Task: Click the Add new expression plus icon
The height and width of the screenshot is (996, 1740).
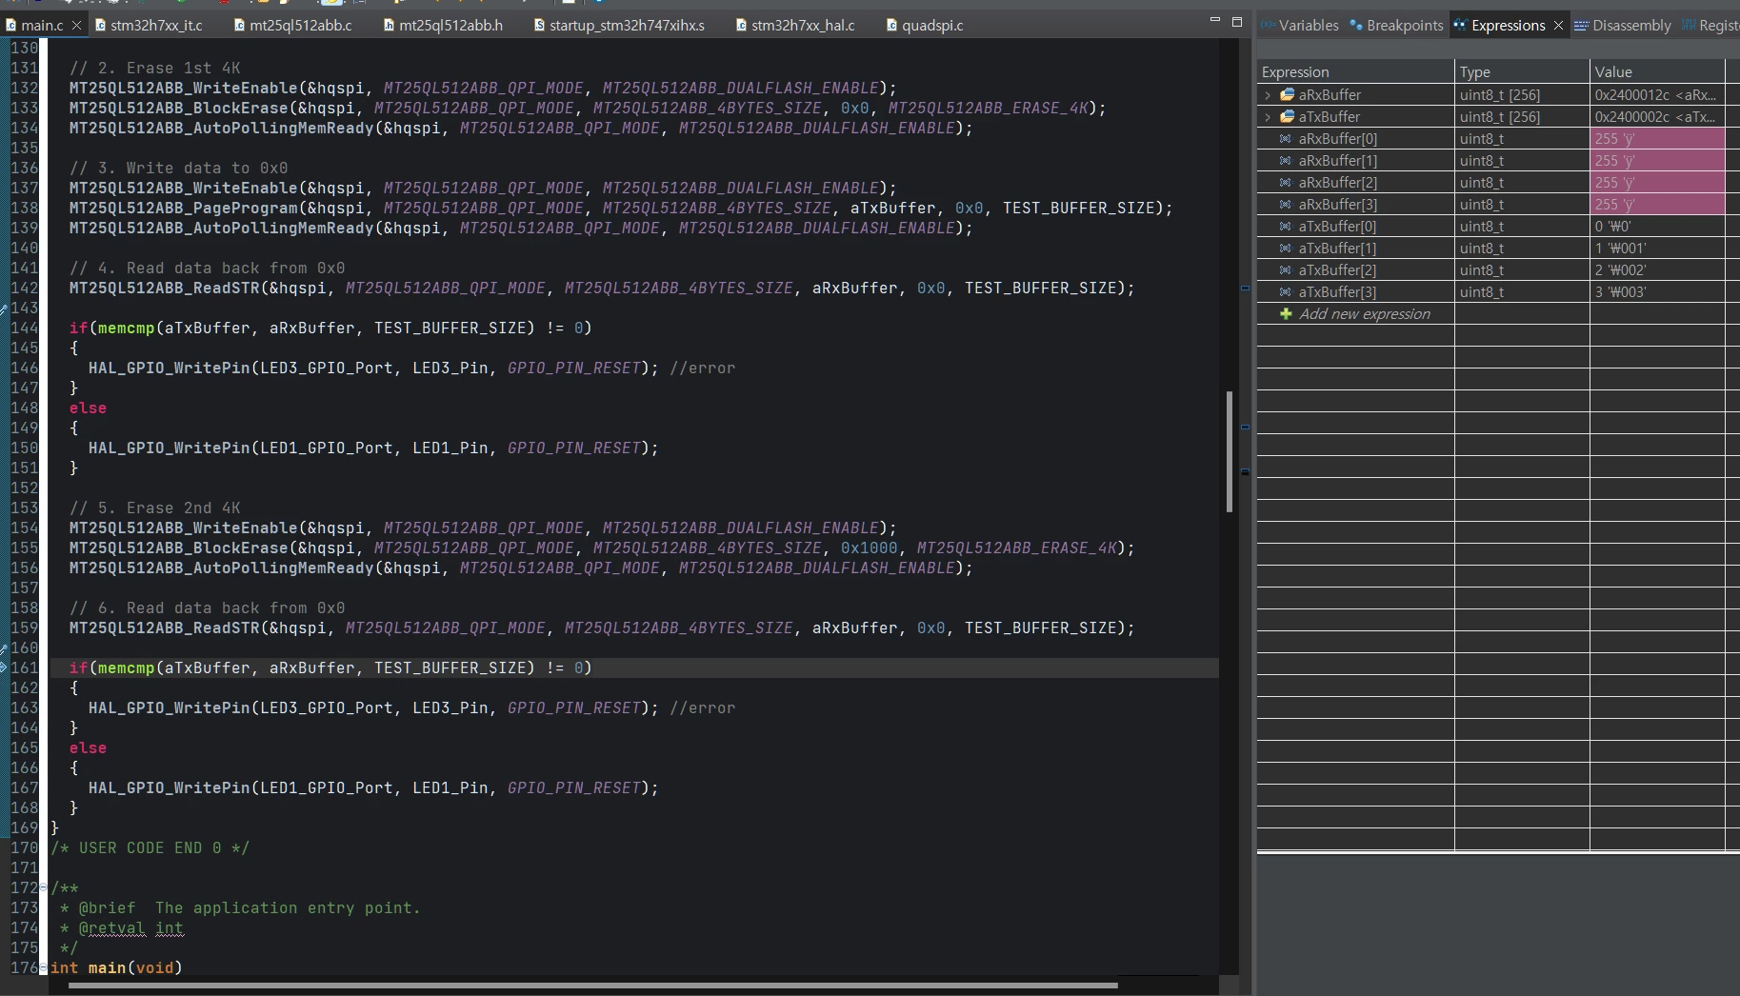Action: tap(1286, 314)
